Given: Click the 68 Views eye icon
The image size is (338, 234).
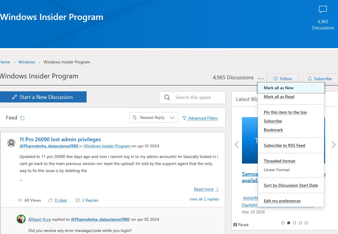Looking at the screenshot, I should [x=20, y=201].
